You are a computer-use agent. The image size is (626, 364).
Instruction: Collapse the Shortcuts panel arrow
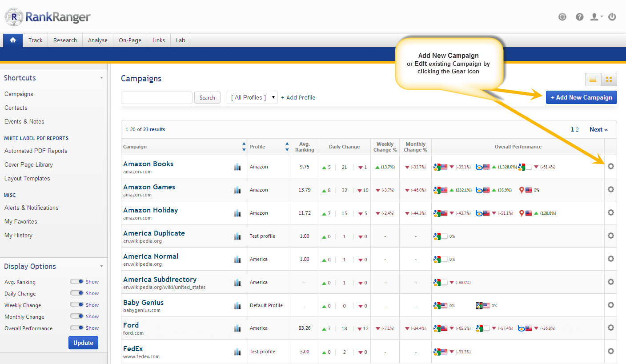(101, 78)
